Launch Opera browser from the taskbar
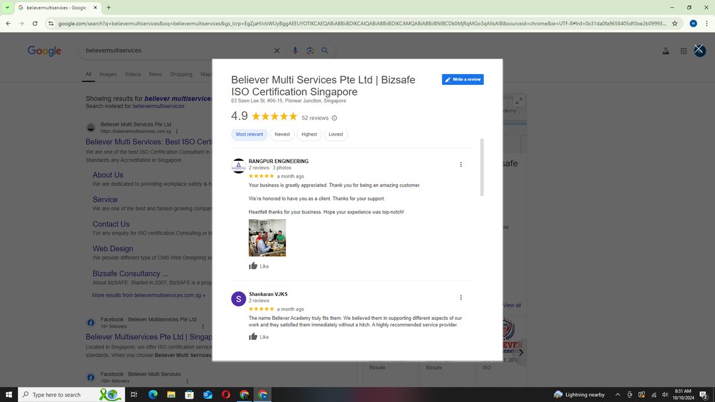This screenshot has width=715, height=402. click(x=226, y=395)
